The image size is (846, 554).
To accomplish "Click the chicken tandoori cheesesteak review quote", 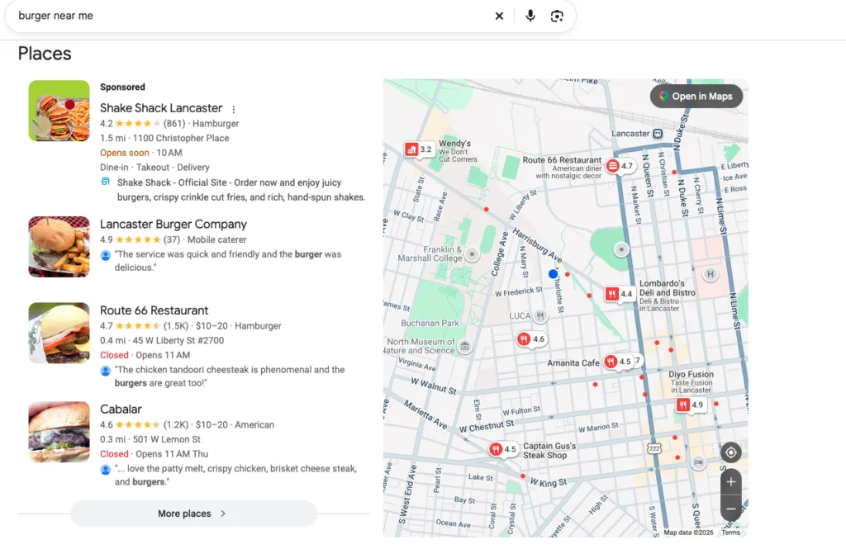I will 230,376.
